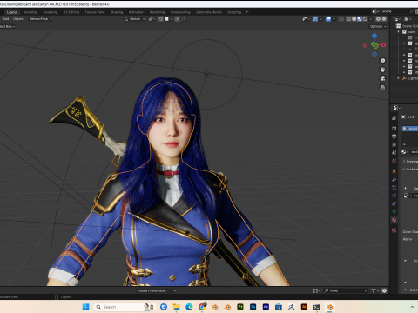Image resolution: width=418 pixels, height=313 pixels.
Task: Open the viewport shading options dropdown
Action: point(371,19)
